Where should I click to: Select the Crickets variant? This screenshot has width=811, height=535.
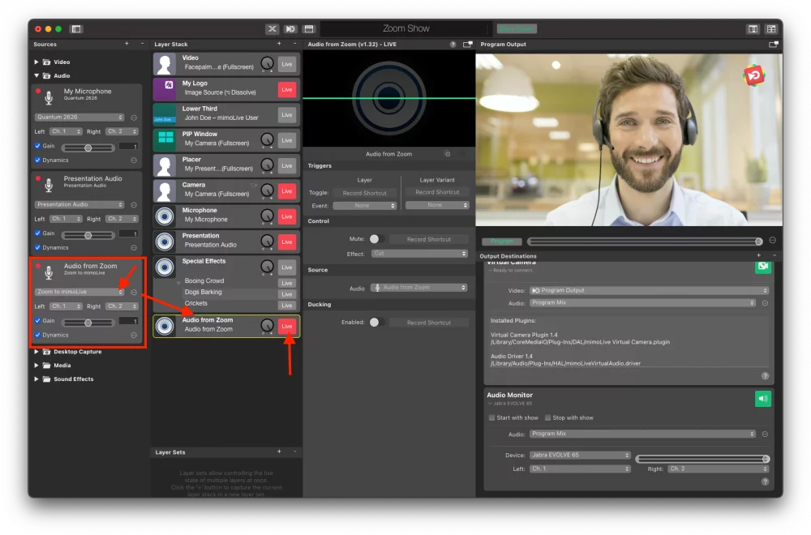(x=196, y=303)
